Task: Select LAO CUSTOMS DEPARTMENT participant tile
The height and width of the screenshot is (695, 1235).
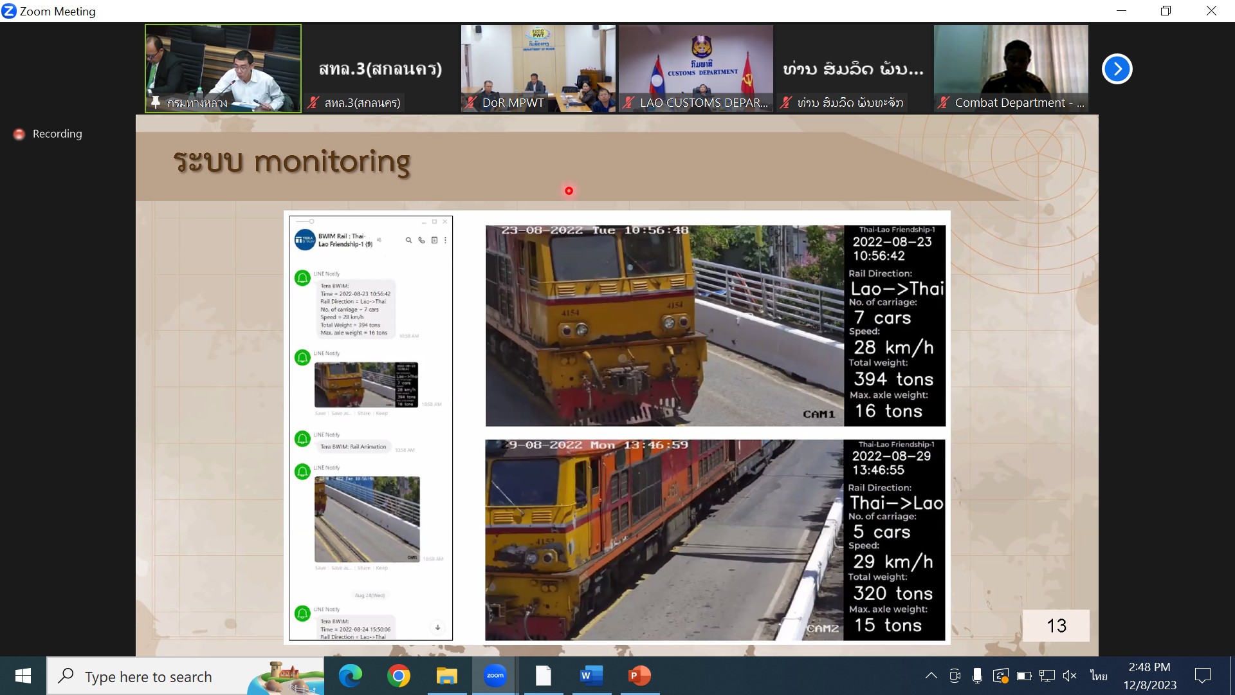Action: 695,68
